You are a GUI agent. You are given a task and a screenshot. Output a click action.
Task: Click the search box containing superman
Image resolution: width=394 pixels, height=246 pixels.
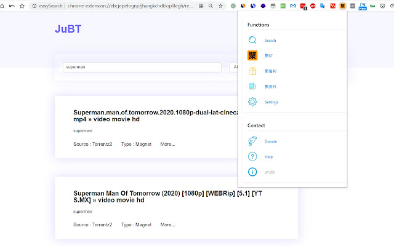[x=142, y=67]
